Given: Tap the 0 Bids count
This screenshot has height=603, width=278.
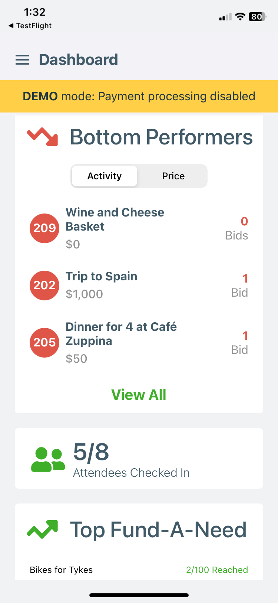Looking at the screenshot, I should pyautogui.click(x=237, y=228).
